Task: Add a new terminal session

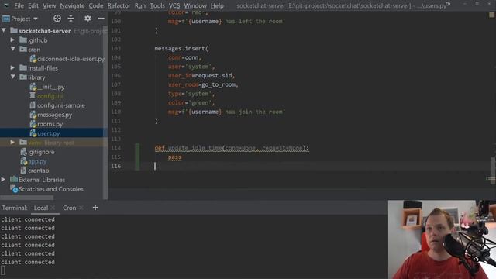Action: [95, 208]
